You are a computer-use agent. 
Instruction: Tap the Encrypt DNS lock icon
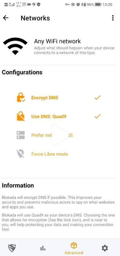point(21,97)
